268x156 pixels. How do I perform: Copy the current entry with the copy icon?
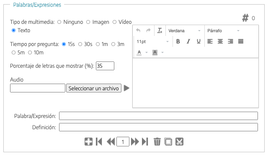(168, 142)
